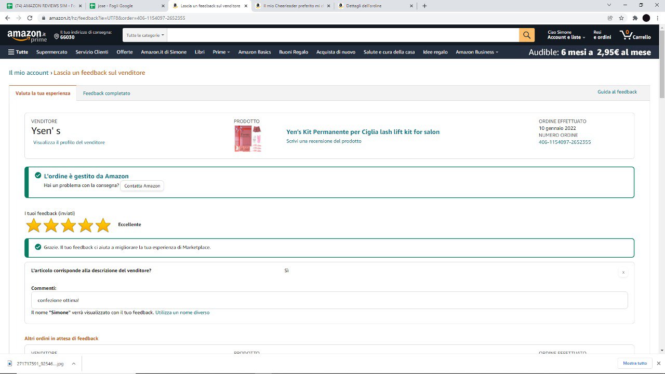Go back to the previous page
Screen dimensions: 665x374
click(x=7, y=18)
